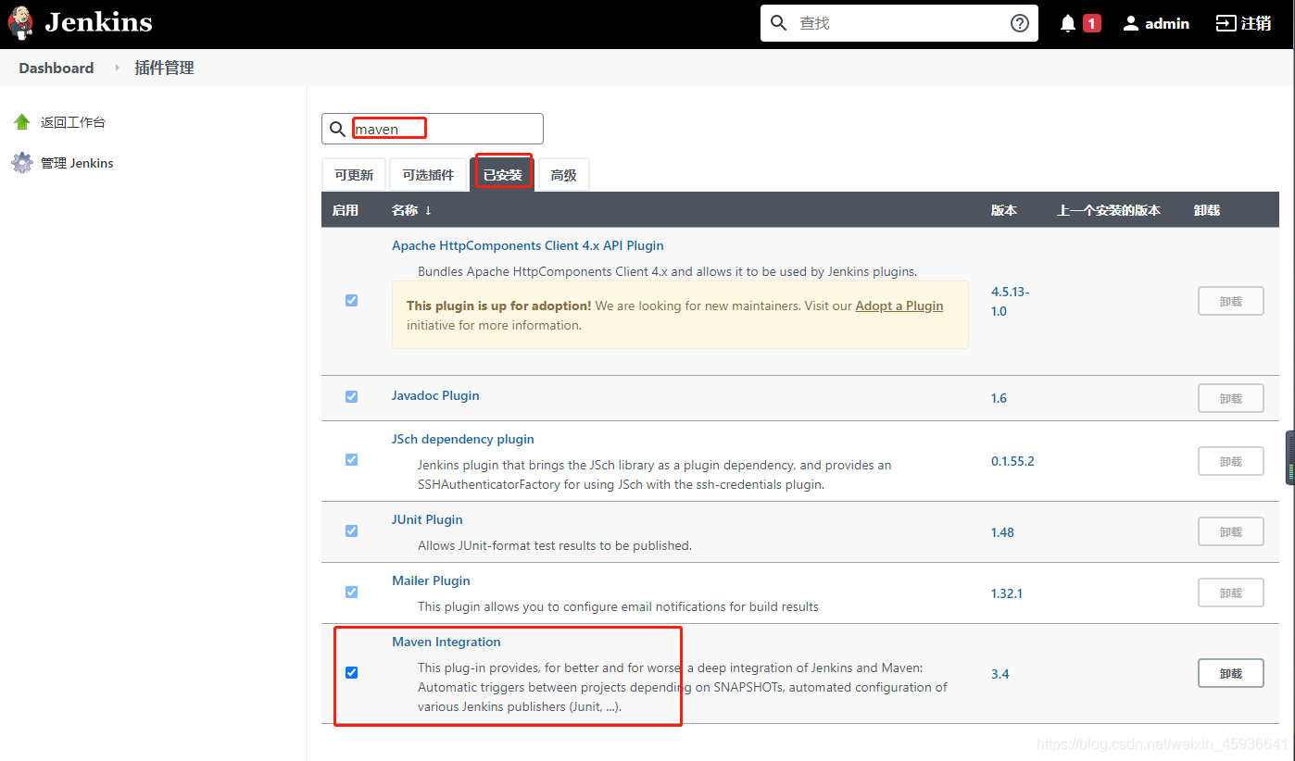Click JUnit version 1.48 link
The image size is (1295, 761).
[1002, 532]
